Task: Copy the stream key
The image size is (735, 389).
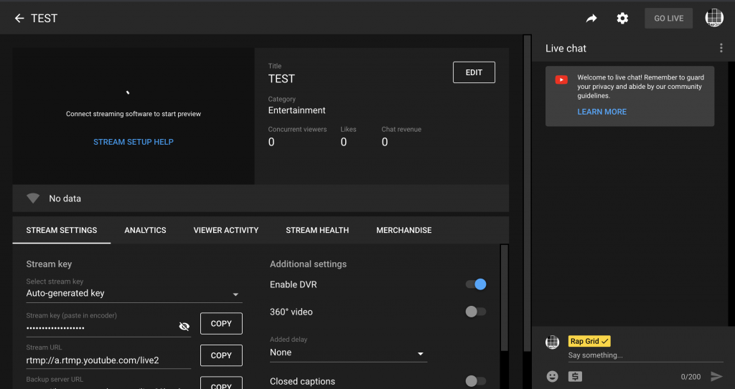Action: [221, 324]
